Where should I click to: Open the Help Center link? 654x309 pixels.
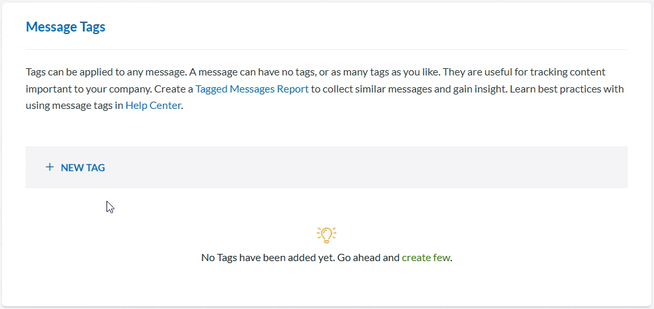tap(153, 105)
